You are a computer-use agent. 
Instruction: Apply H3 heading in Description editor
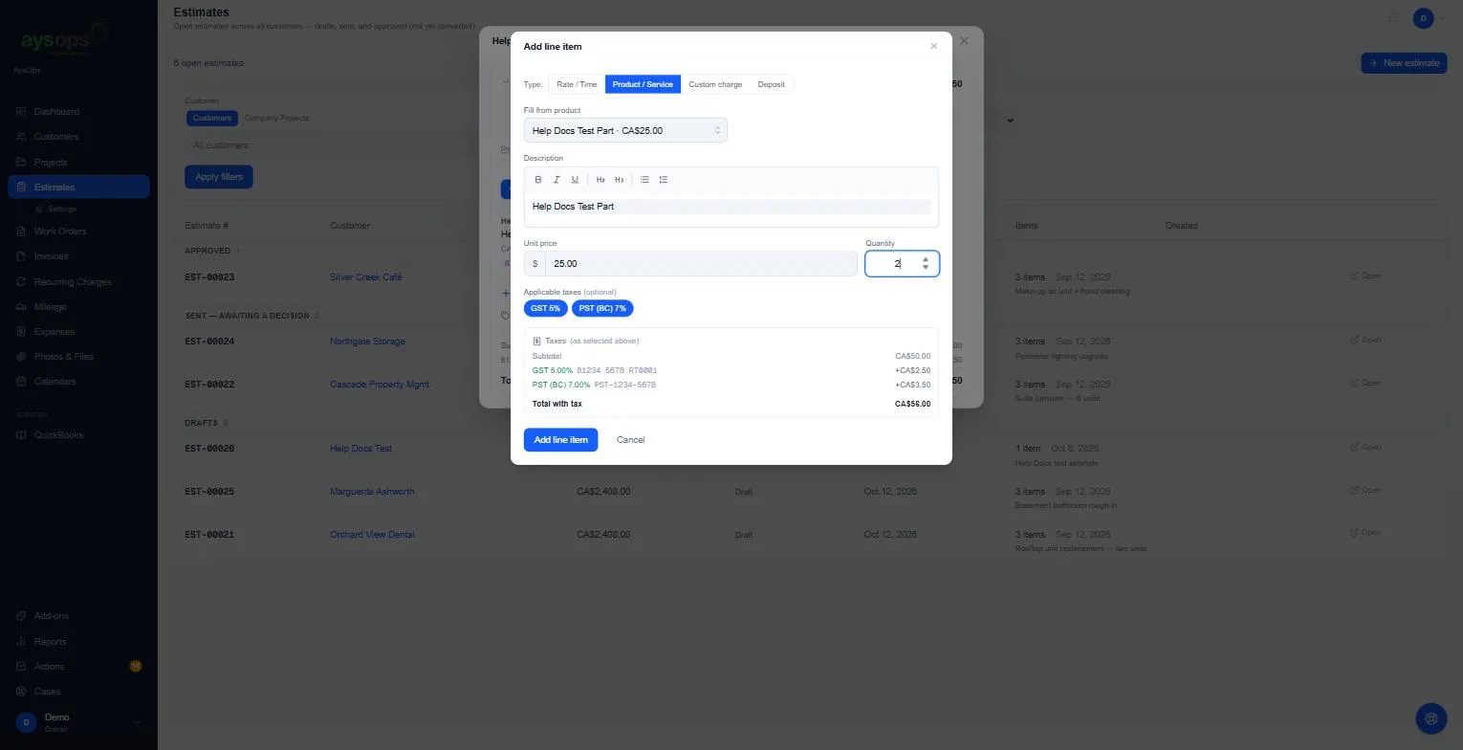[x=619, y=180]
